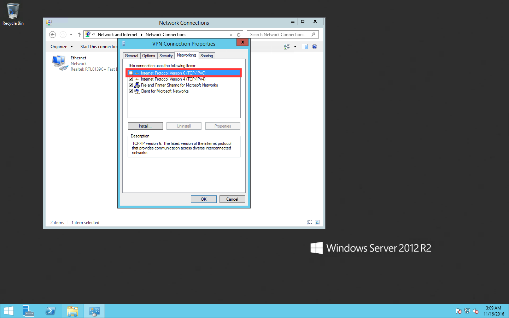The height and width of the screenshot is (318, 509).
Task: Enable the TCP/IPv6 checkbox
Action: point(131,73)
